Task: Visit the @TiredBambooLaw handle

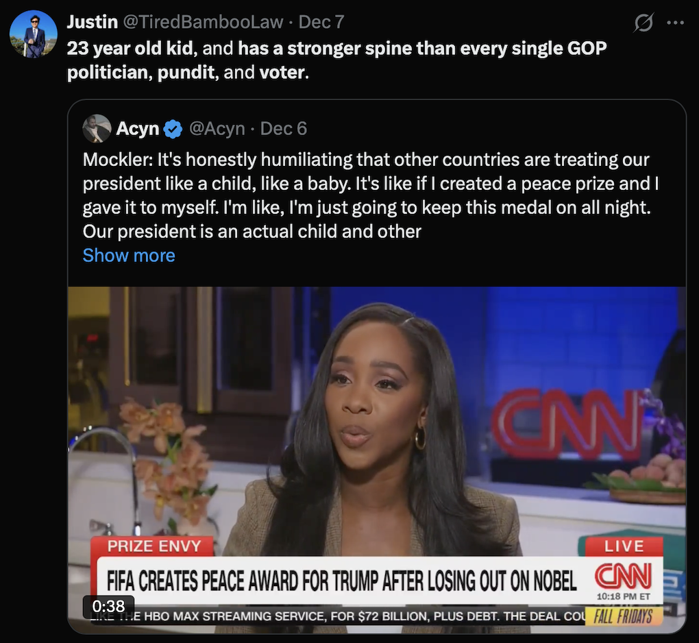Action: (203, 22)
